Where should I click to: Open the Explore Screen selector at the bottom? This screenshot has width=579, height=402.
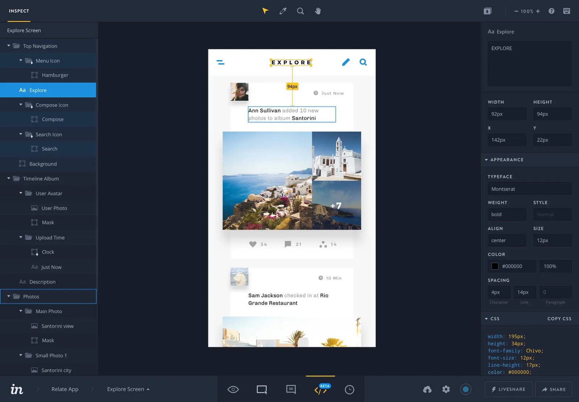128,389
